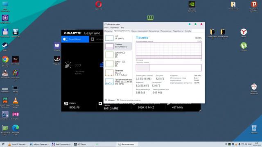The height and width of the screenshot is (147, 262).
Task: Open the Журнал приложений tab
Action: coord(139,31)
